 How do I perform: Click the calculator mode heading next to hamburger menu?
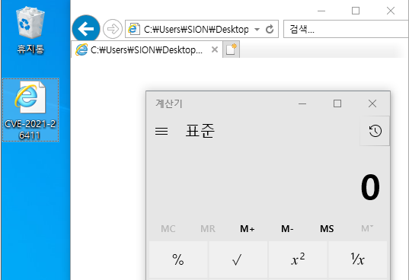click(200, 131)
